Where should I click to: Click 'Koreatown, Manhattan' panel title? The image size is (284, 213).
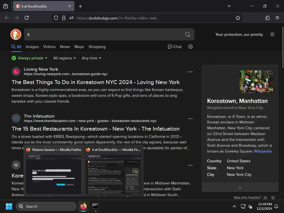click(x=237, y=101)
